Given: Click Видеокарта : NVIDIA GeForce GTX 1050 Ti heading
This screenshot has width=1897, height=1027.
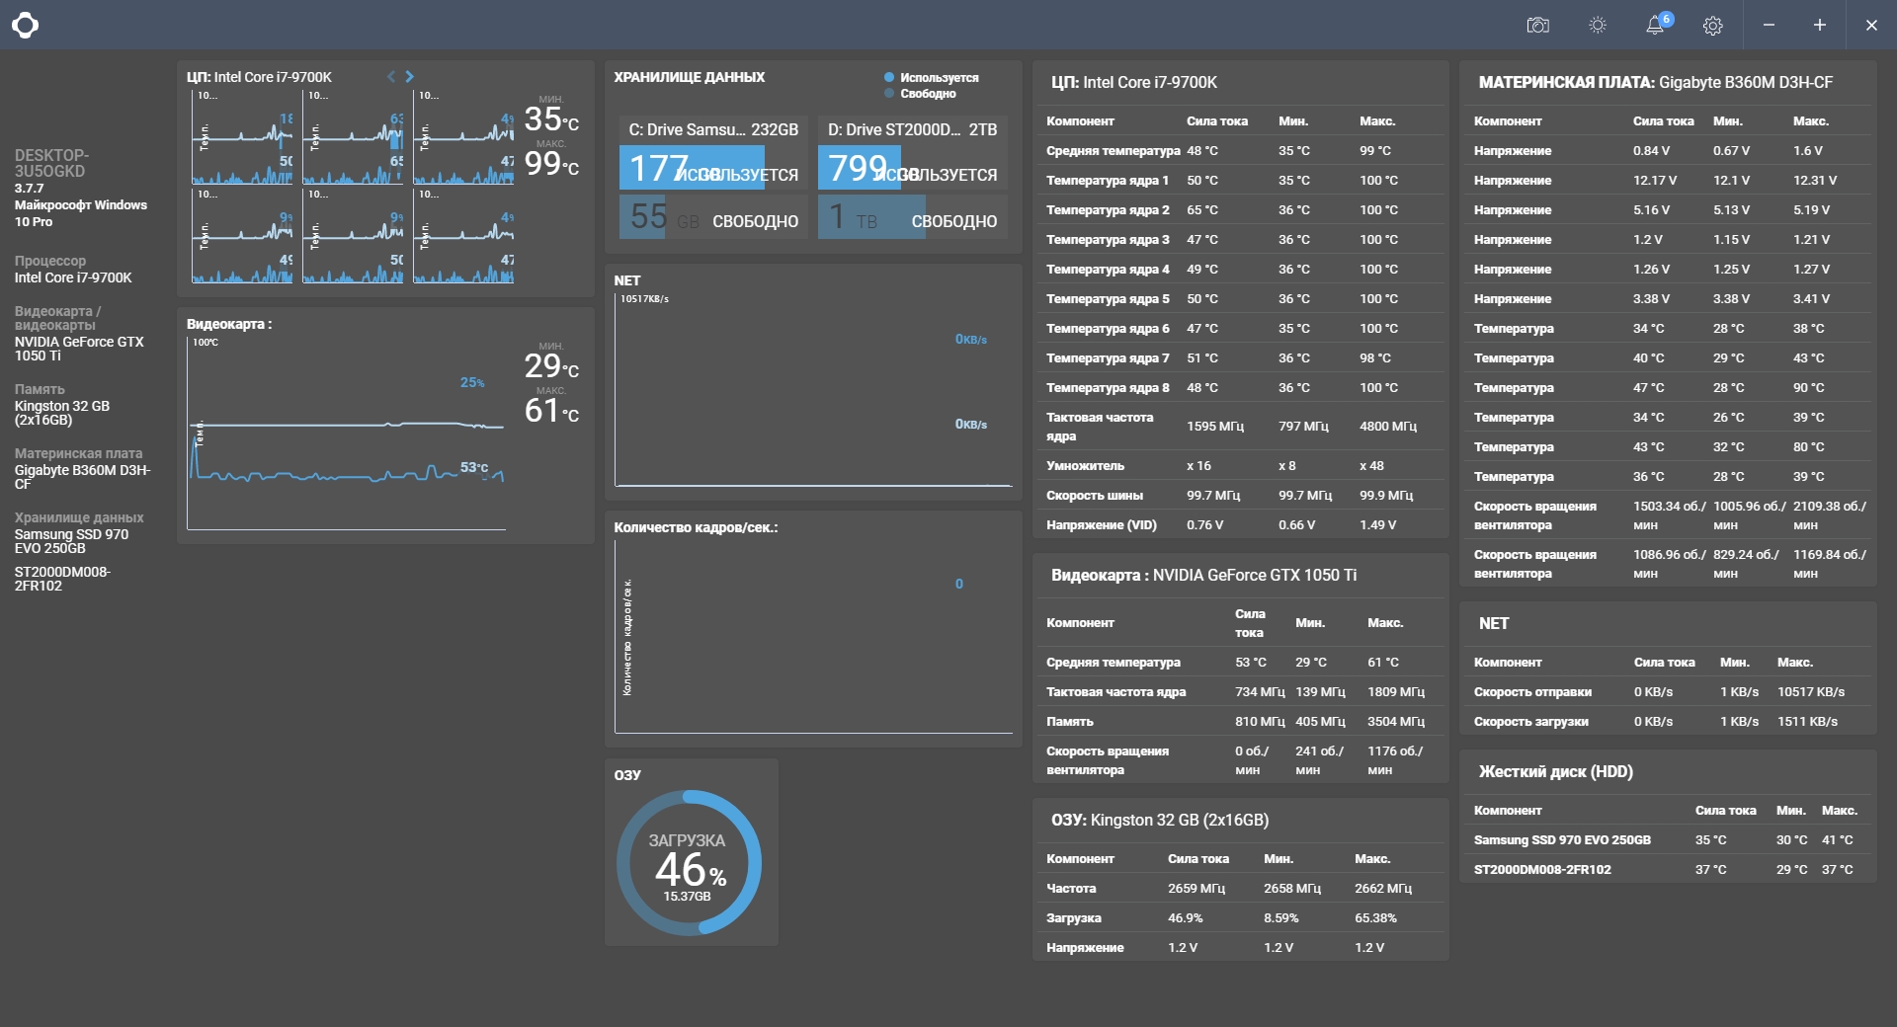Looking at the screenshot, I should (1203, 575).
